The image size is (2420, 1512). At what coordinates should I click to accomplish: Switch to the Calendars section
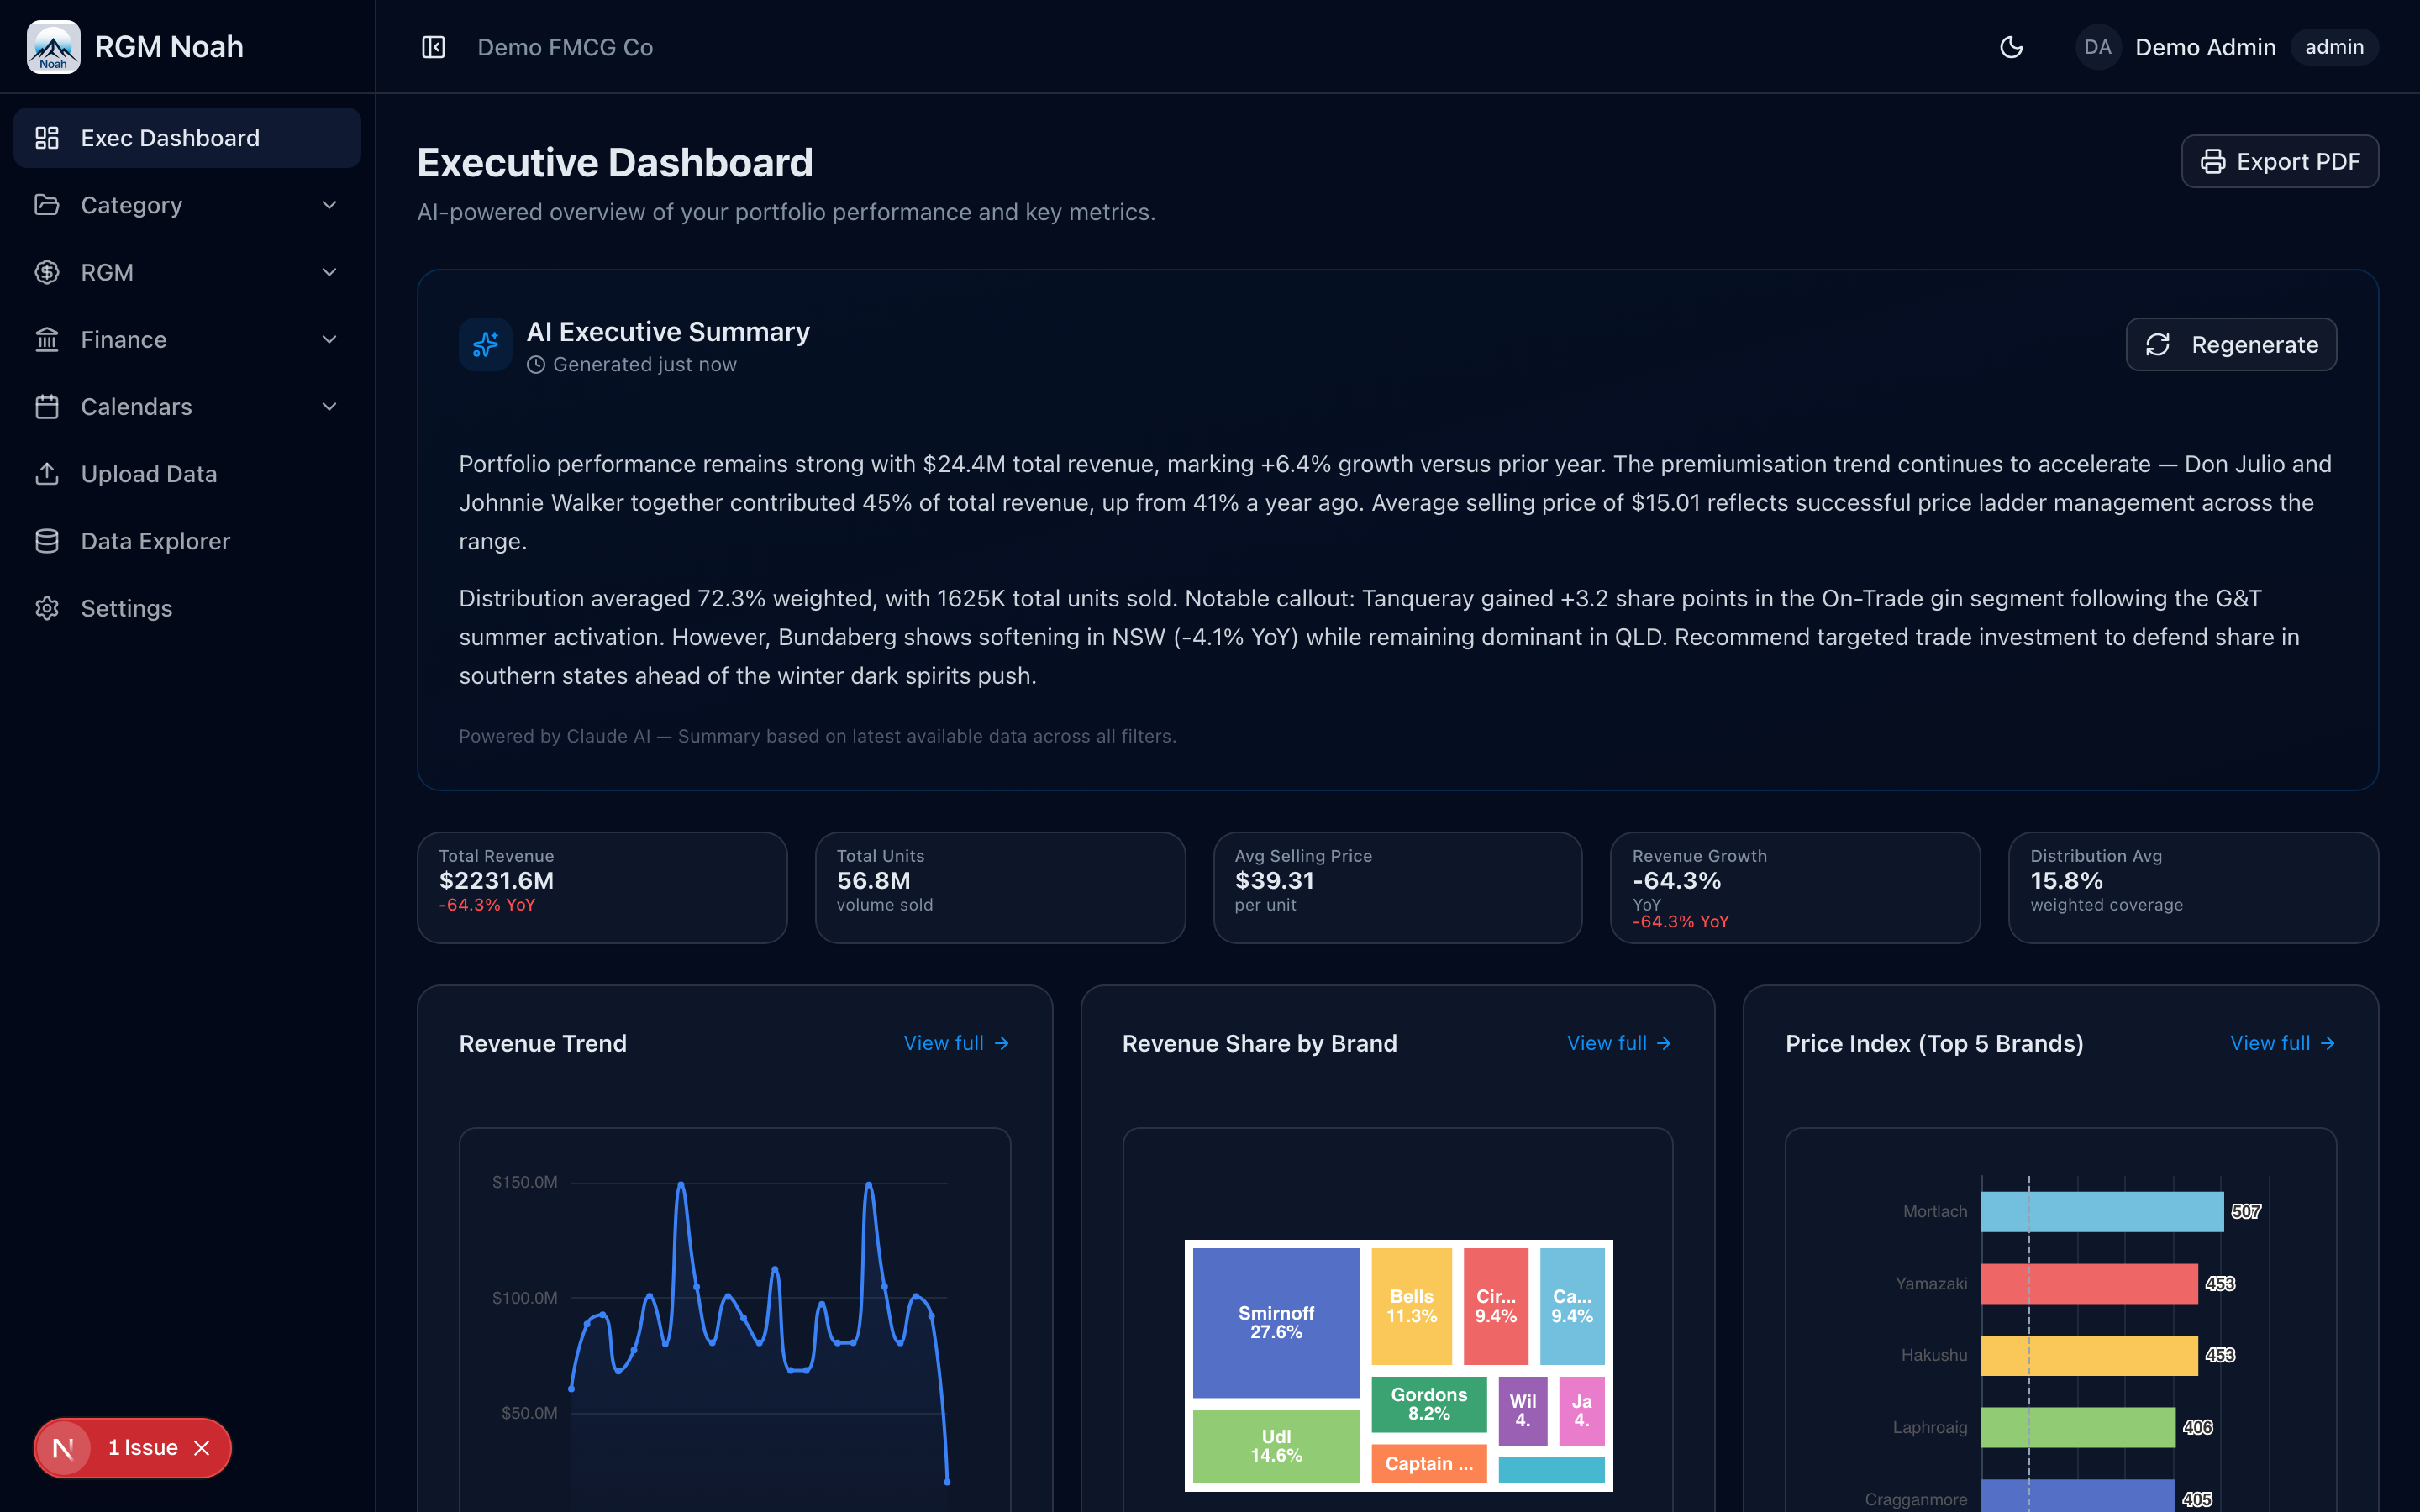coord(136,406)
